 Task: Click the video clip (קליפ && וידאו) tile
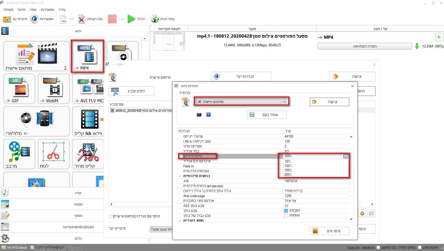tap(88, 122)
